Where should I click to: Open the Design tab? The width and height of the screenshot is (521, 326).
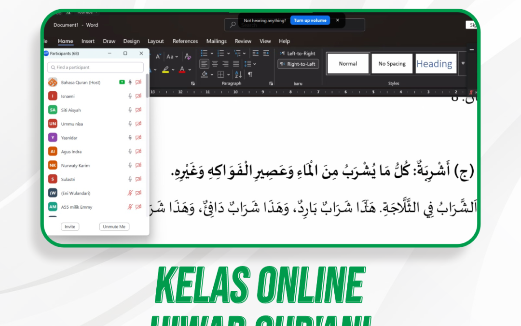[132, 41]
